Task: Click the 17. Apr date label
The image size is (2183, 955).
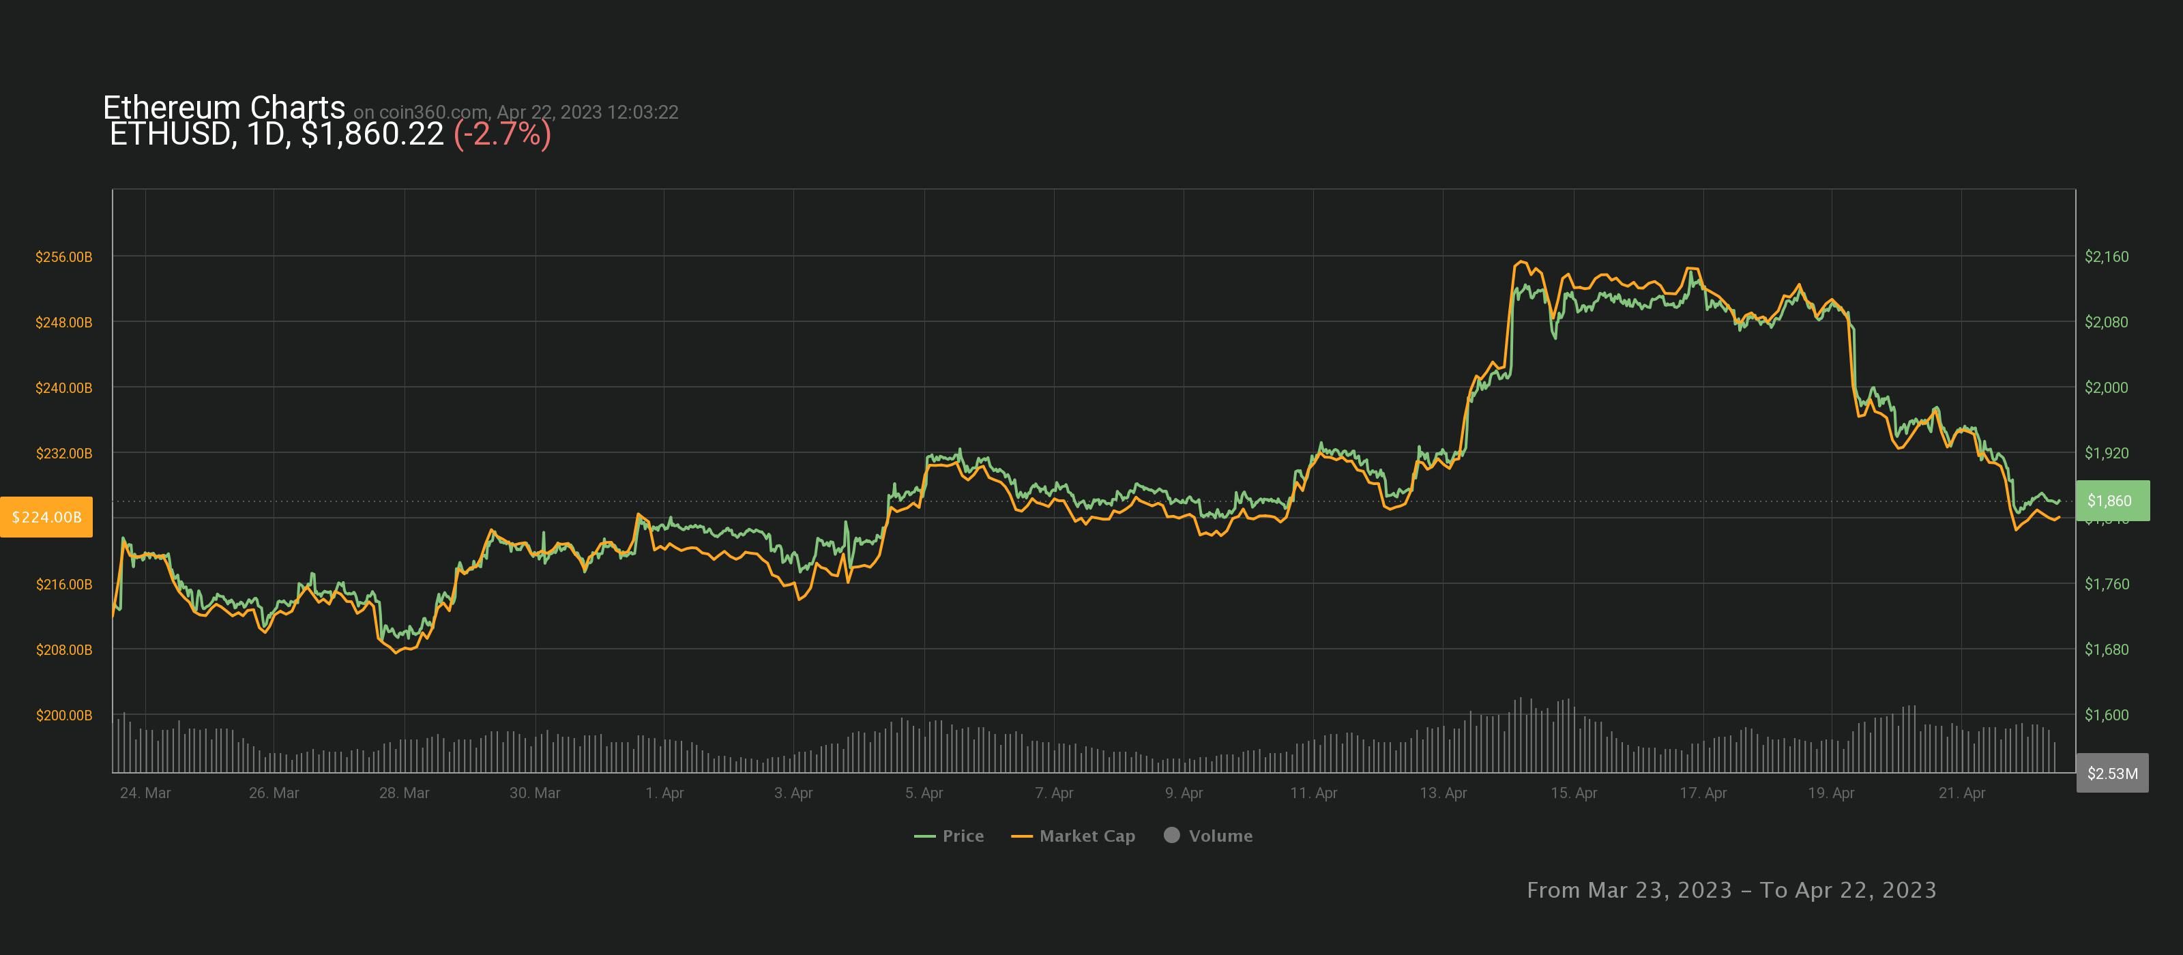Action: (1703, 793)
